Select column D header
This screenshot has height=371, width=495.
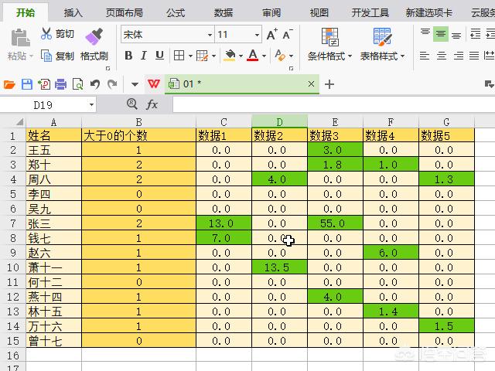pyautogui.click(x=279, y=122)
